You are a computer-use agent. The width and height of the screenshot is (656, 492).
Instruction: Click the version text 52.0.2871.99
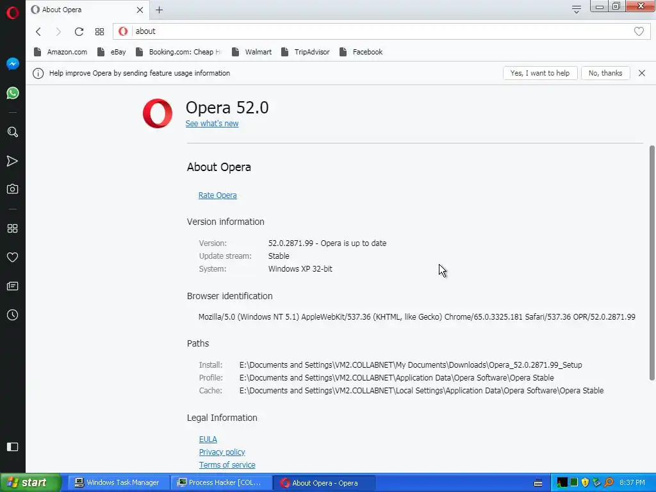[291, 243]
